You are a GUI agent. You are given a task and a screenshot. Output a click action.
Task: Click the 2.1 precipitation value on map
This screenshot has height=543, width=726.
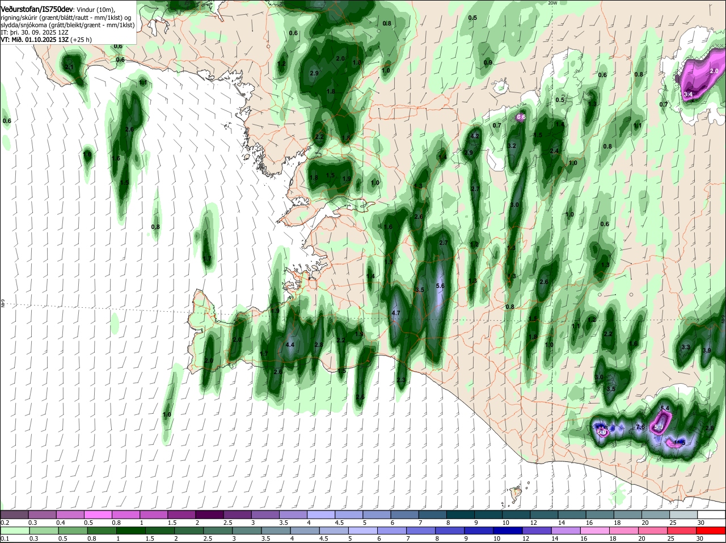pos(70,67)
